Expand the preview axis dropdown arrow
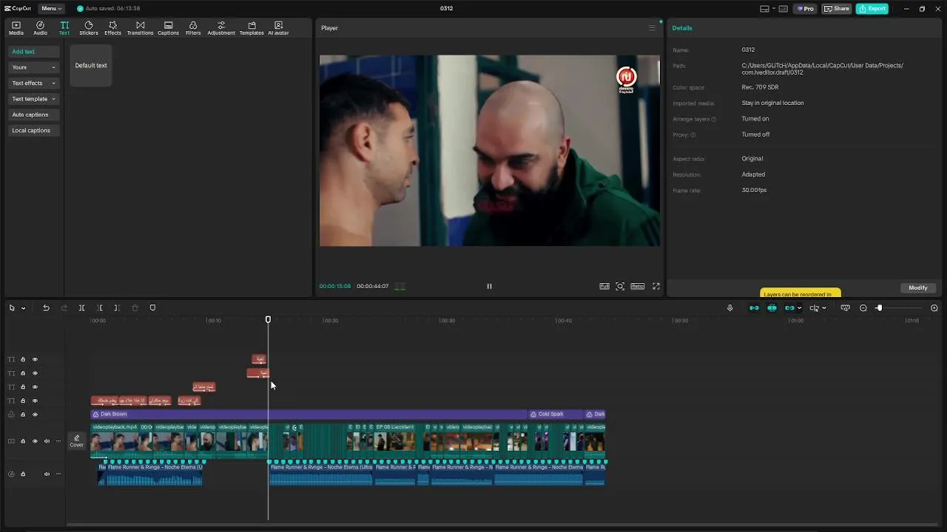Viewport: 947px width, 532px height. point(823,308)
